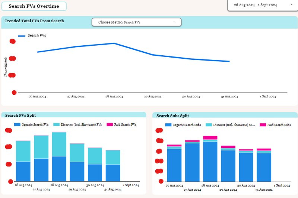Click '1 Sept 2024' under the Search Subs Split chart
Viewport: 298px width, 198px height.
282,185
